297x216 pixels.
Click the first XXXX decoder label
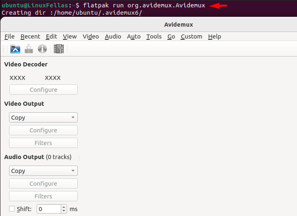point(17,78)
